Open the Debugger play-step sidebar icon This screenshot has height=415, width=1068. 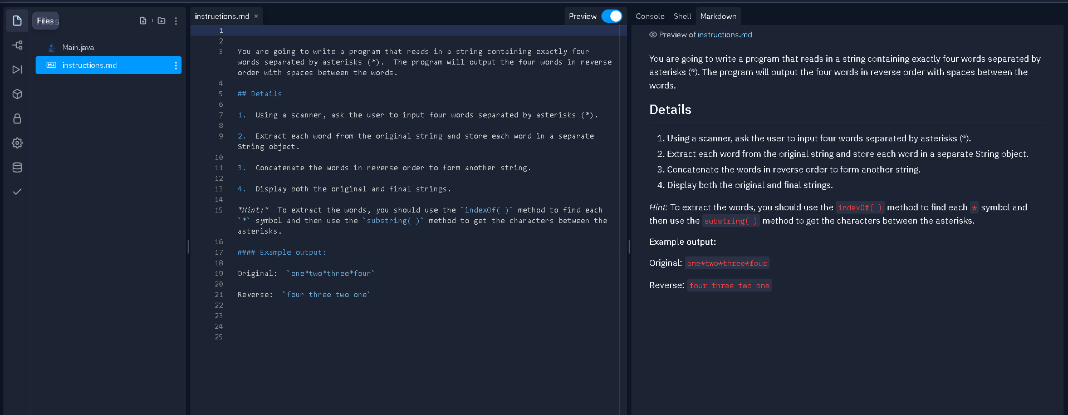click(17, 70)
